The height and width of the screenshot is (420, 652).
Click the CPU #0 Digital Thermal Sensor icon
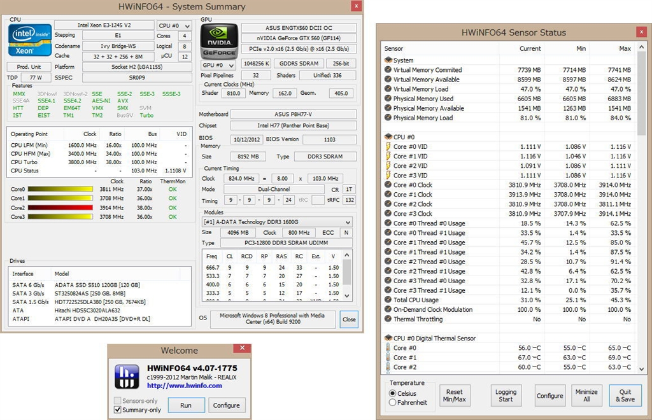point(389,338)
